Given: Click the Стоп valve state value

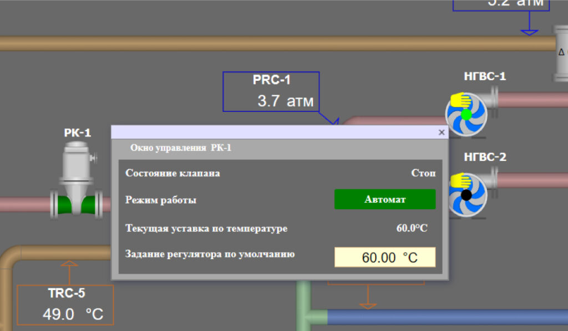Looking at the screenshot, I should (423, 173).
